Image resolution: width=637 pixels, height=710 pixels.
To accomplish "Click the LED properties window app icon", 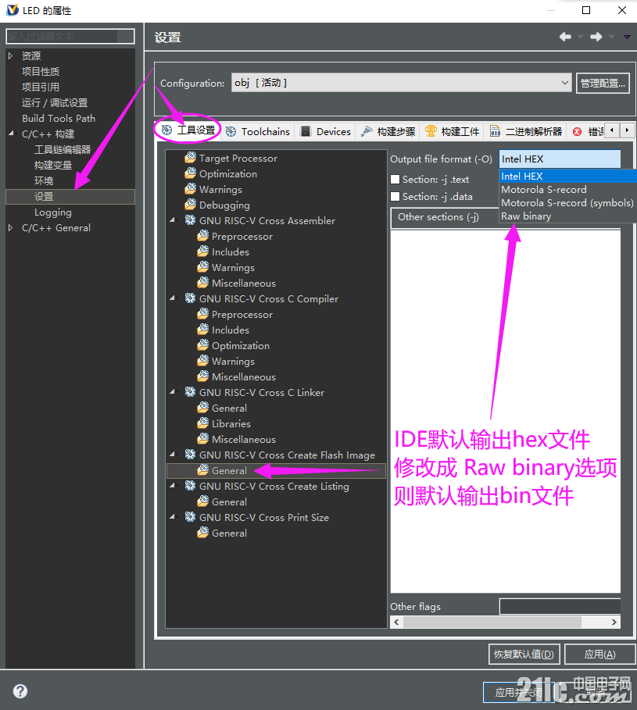I will coord(13,10).
